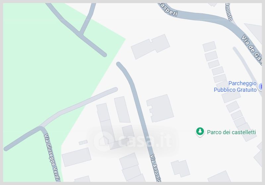The width and height of the screenshot is (265, 185).
Task: Select the Via Giuseppe Verdi street label
Action: click(52, 157)
